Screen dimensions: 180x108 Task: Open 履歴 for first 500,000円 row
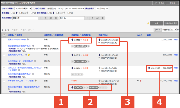coord(176,55)
